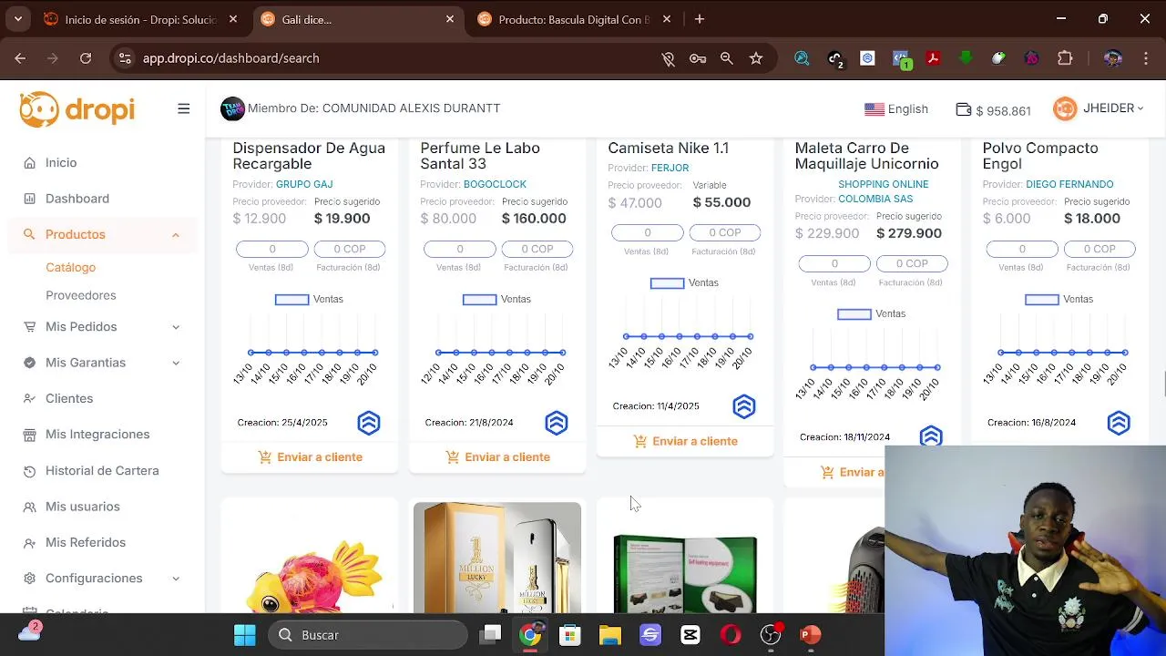Viewport: 1166px width, 656px height.
Task: Open Mis usuarios in the sidebar
Action: click(82, 507)
